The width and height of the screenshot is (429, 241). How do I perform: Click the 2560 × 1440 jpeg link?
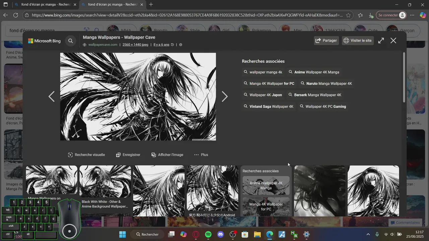point(135,45)
